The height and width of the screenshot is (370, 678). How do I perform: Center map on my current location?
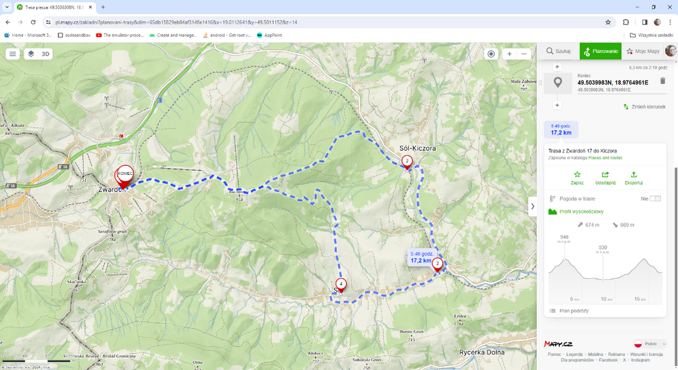point(492,54)
